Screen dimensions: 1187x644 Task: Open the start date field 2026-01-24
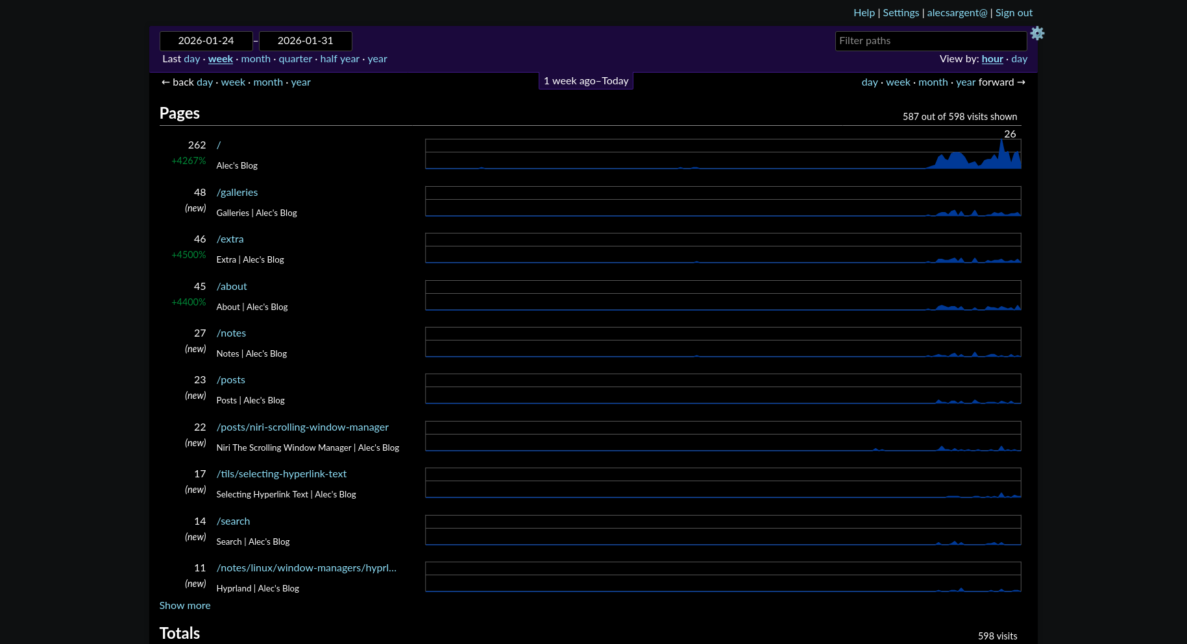[x=206, y=41]
